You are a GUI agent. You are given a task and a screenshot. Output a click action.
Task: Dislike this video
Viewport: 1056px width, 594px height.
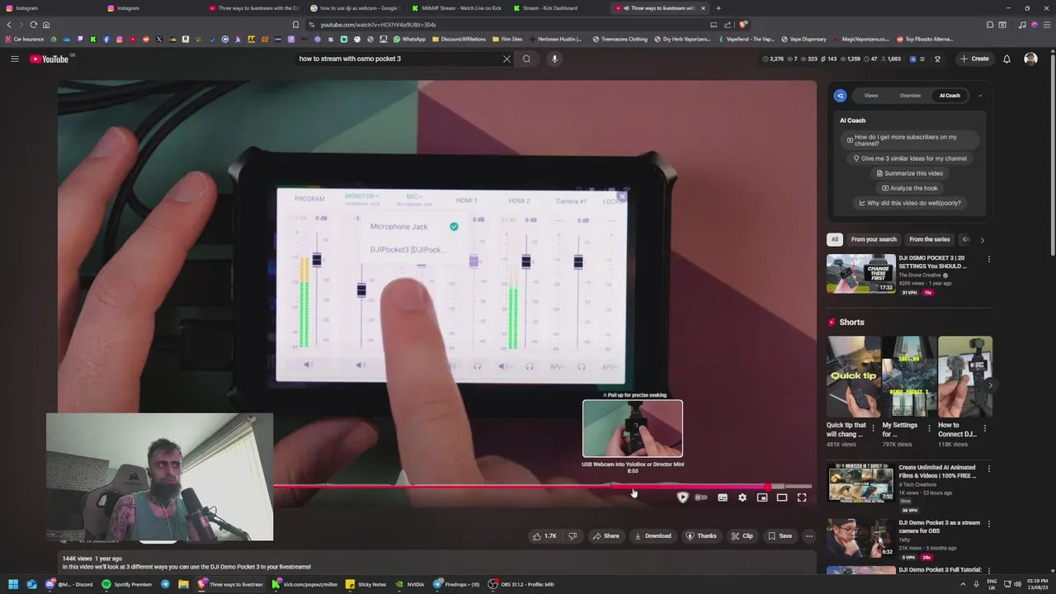pos(573,536)
